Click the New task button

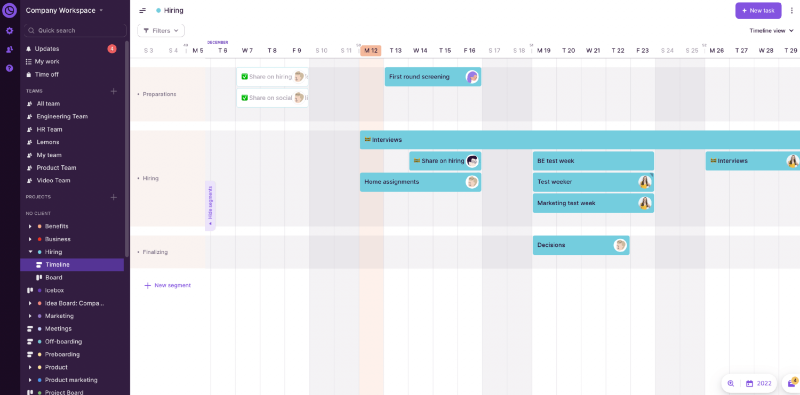pyautogui.click(x=758, y=10)
